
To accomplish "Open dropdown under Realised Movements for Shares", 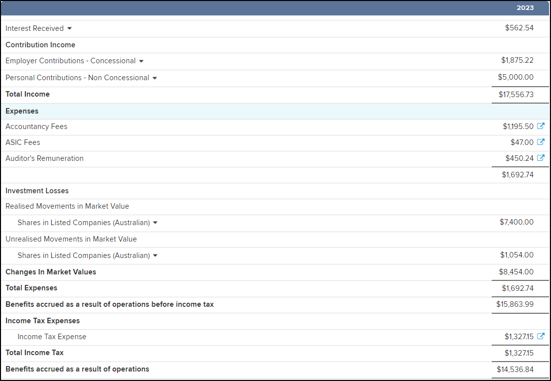I will (155, 223).
